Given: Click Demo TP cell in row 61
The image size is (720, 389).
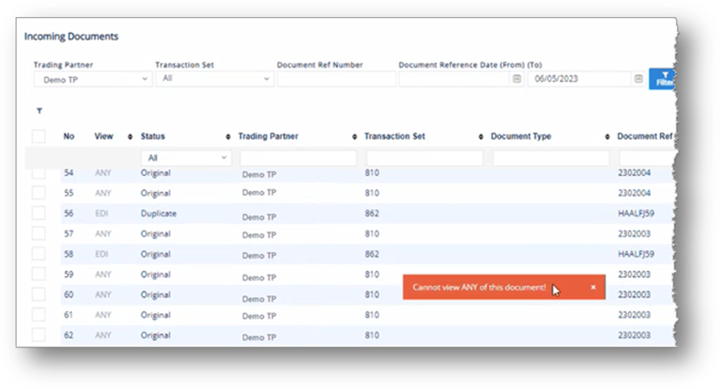Looking at the screenshot, I should [x=259, y=316].
